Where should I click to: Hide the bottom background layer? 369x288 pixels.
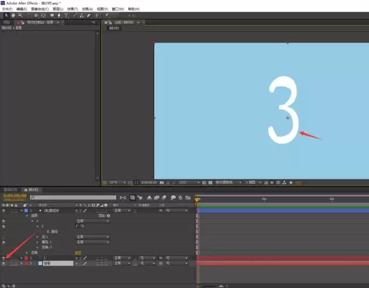click(x=4, y=263)
